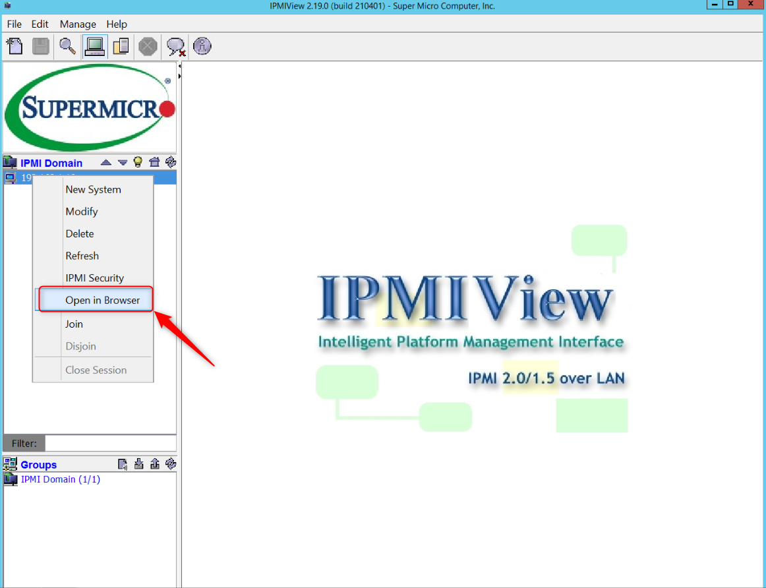
Task: Click the round info icon in toolbar
Action: [x=202, y=46]
